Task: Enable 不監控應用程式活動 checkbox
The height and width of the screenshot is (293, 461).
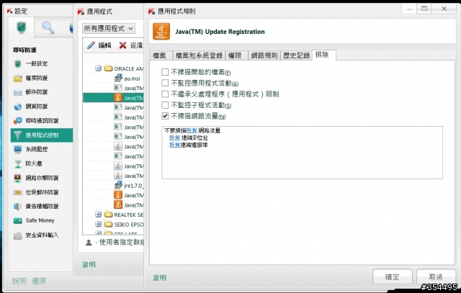Action: pos(165,84)
